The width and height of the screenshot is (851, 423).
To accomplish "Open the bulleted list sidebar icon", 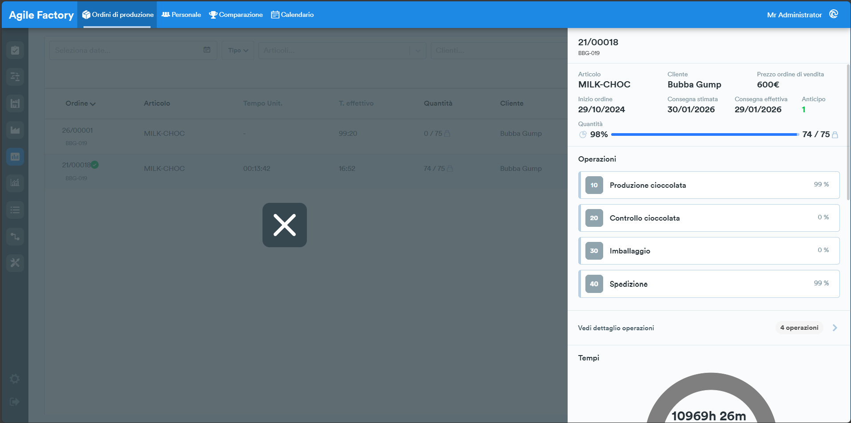I will coord(15,210).
